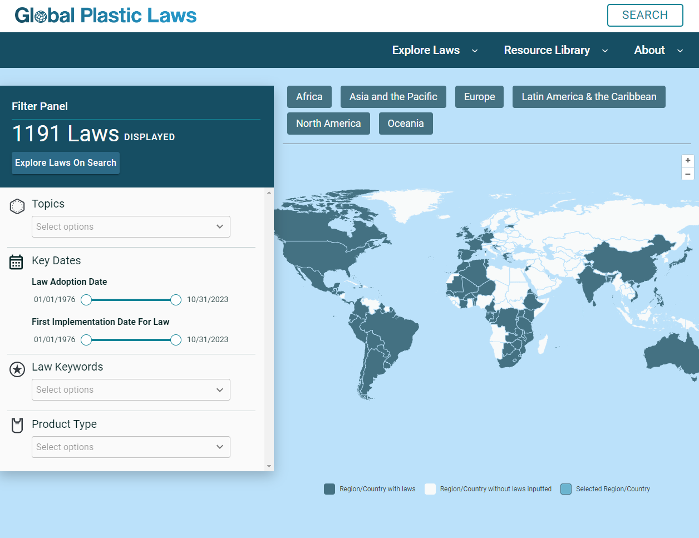Click First Implementation Date end slider handle

pos(176,340)
